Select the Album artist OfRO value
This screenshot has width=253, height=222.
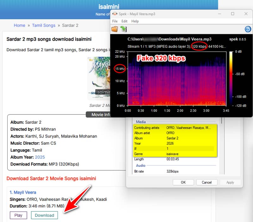point(170,133)
